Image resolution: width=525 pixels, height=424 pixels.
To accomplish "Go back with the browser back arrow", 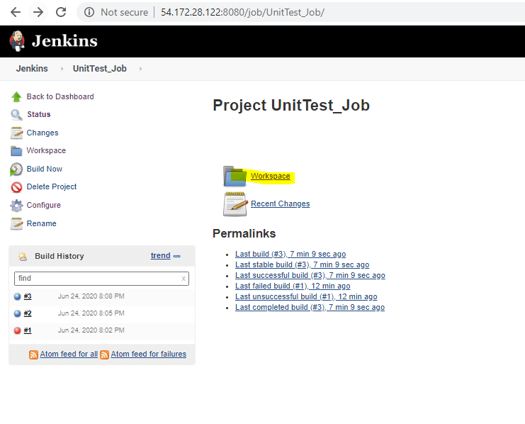I will 16,12.
